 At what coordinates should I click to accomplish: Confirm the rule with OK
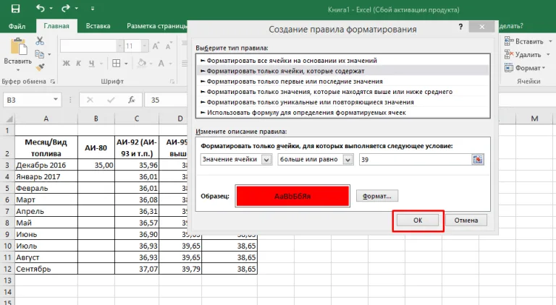[418, 220]
